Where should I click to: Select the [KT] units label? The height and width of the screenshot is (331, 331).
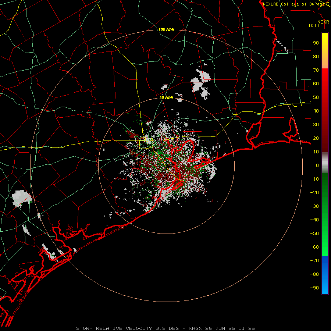[314, 25]
